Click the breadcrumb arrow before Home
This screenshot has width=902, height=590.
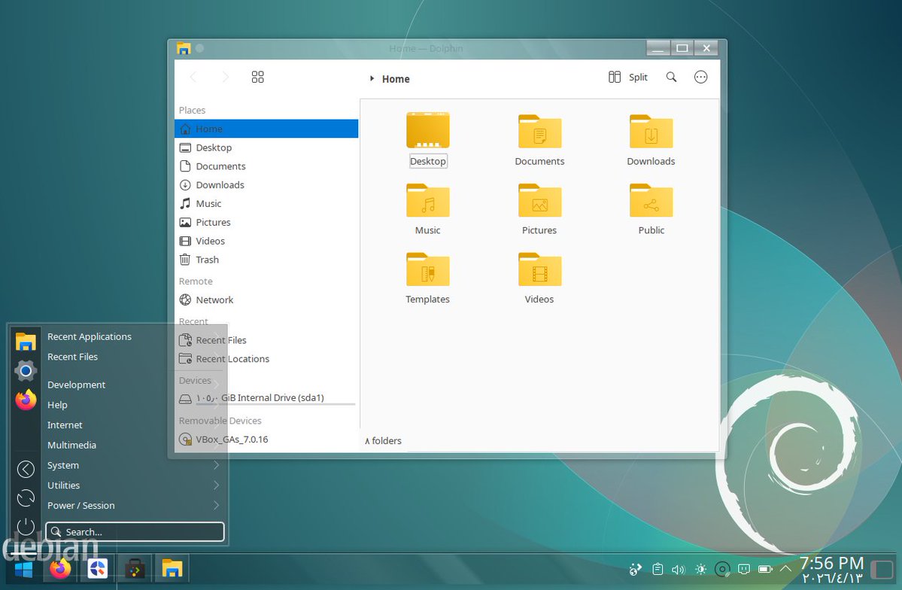tap(372, 78)
